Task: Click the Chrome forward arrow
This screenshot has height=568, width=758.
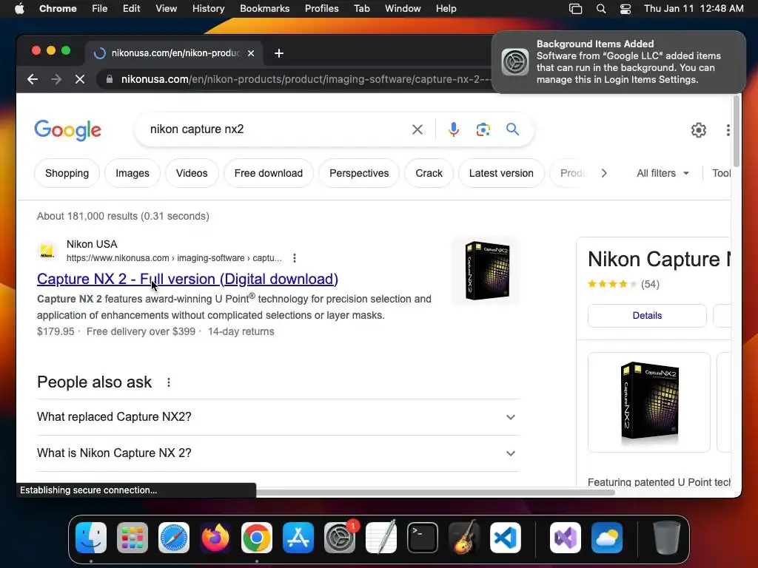Action: pos(56,79)
